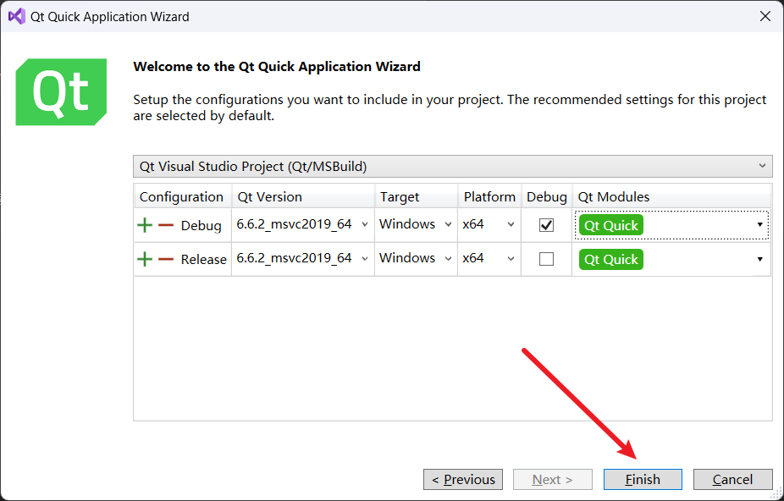Click the Visual Studio icon in title bar
The width and height of the screenshot is (784, 501).
[x=16, y=16]
